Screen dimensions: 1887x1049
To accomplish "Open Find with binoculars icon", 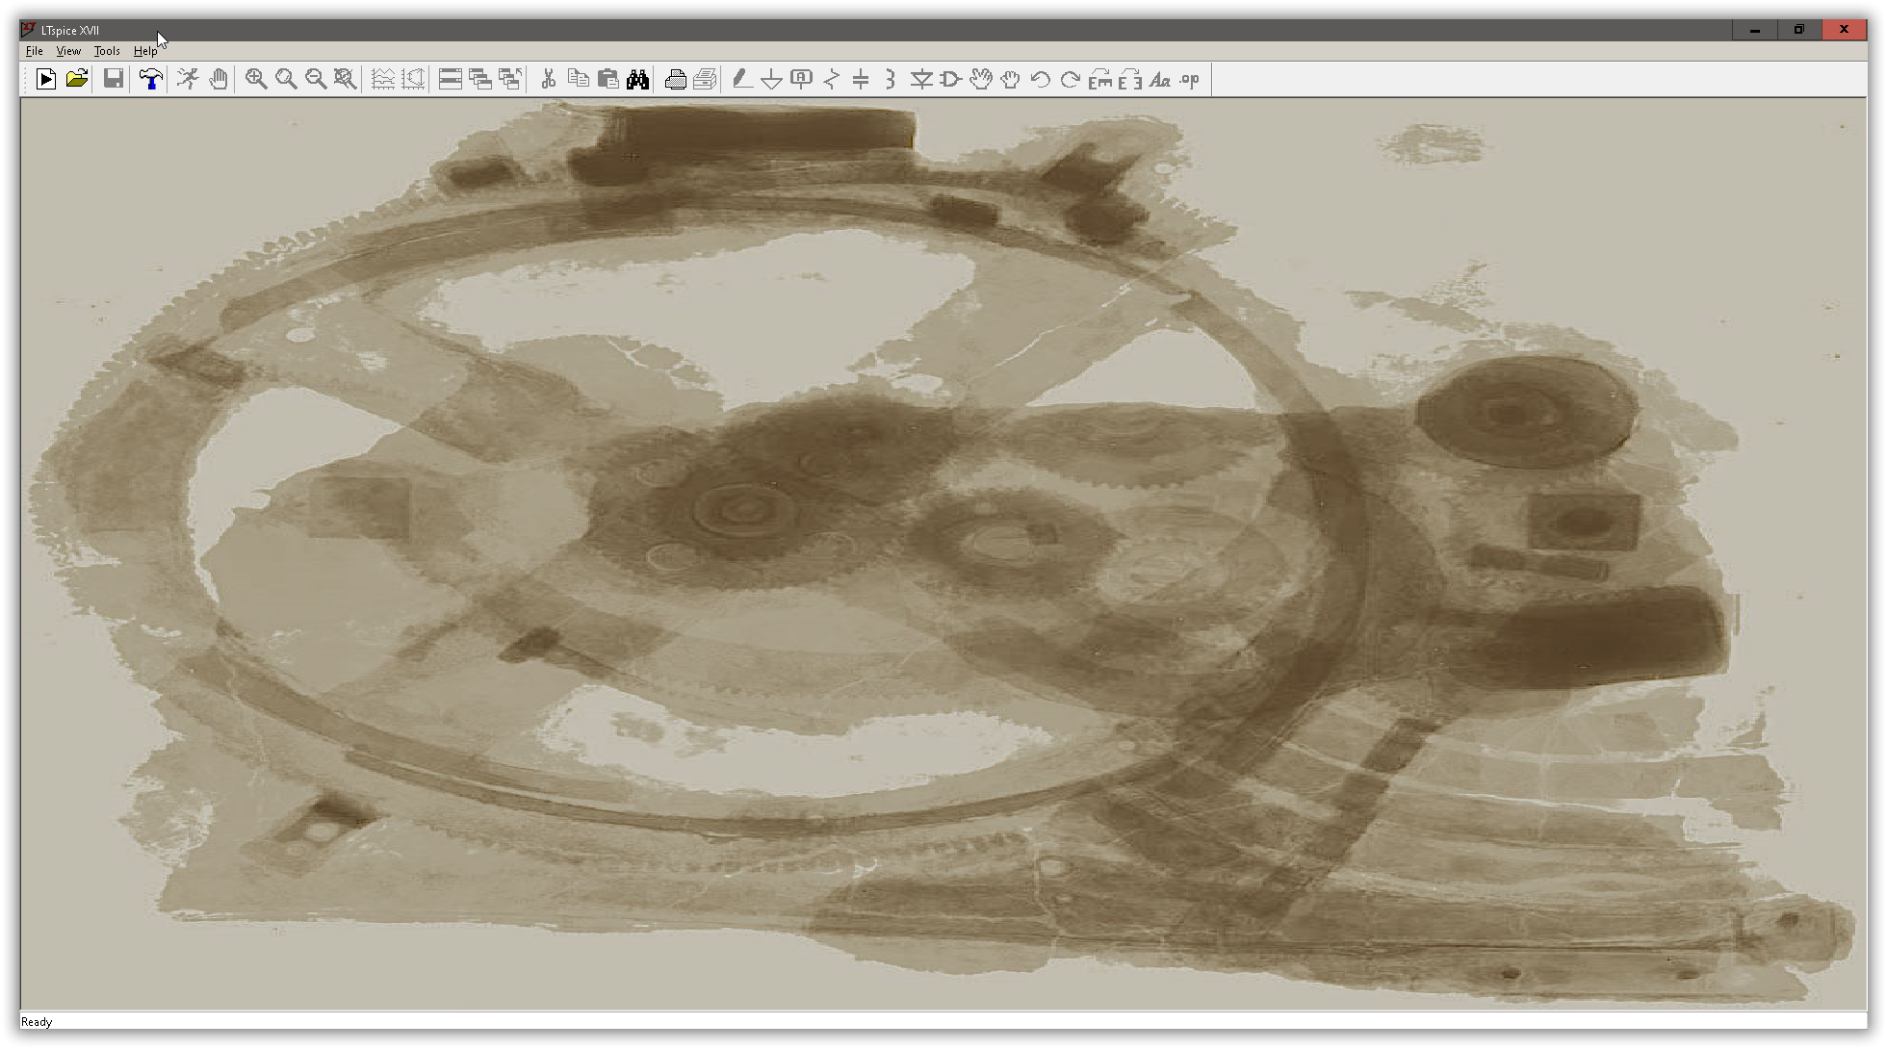I will [637, 79].
